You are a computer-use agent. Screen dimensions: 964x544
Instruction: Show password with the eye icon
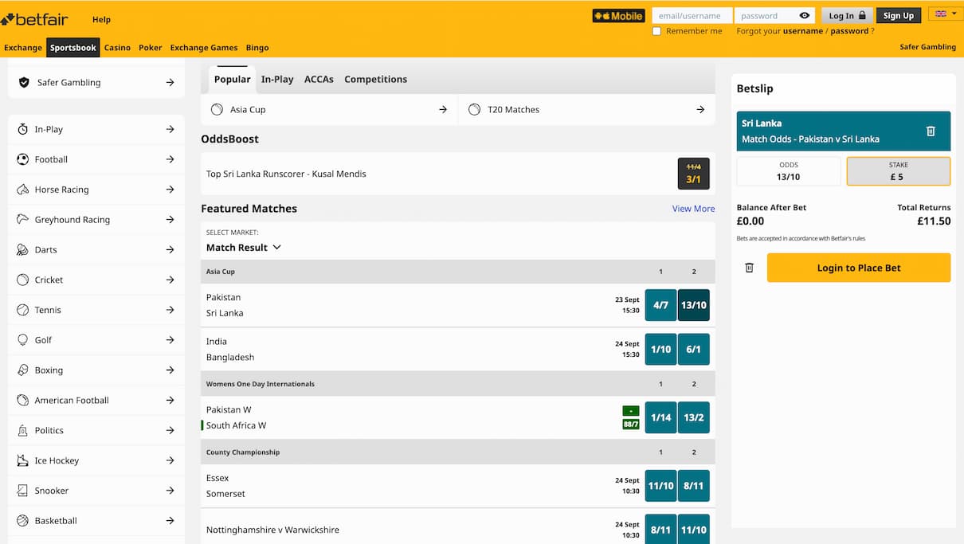point(805,16)
